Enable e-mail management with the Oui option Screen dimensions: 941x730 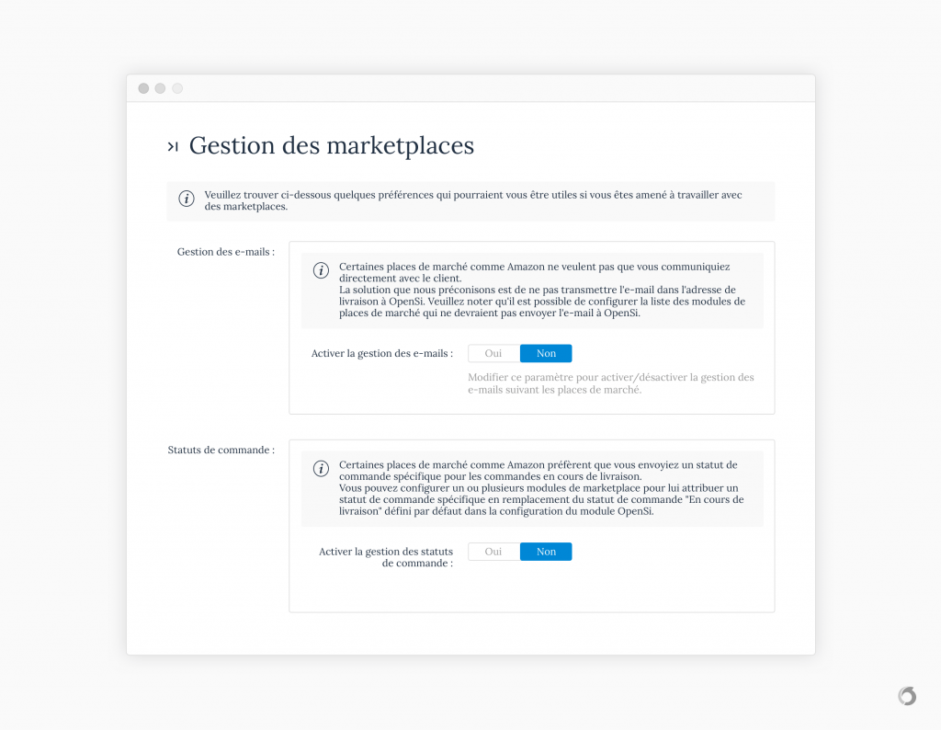[493, 354]
